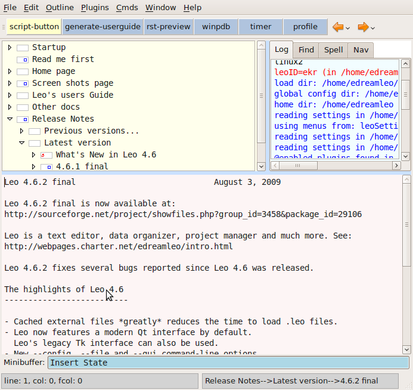Expand the Leo's users Guide node
This screenshot has height=390, width=413.
[x=10, y=95]
